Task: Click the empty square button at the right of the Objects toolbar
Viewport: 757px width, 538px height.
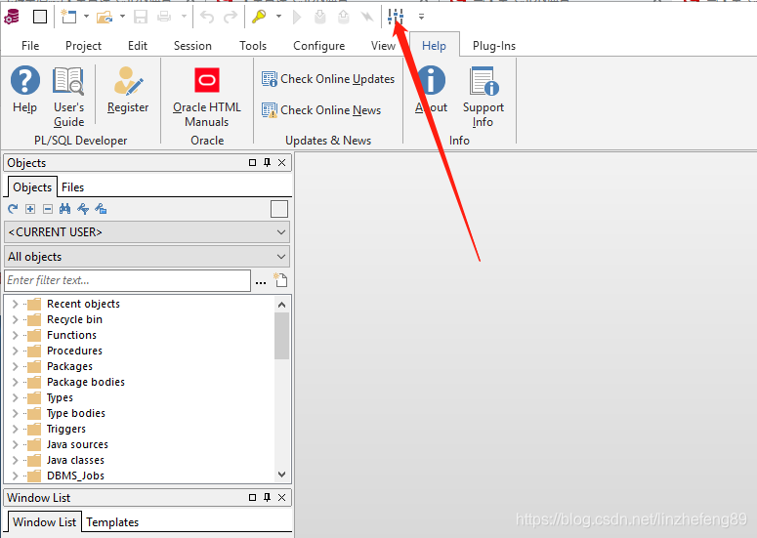Action: [279, 209]
